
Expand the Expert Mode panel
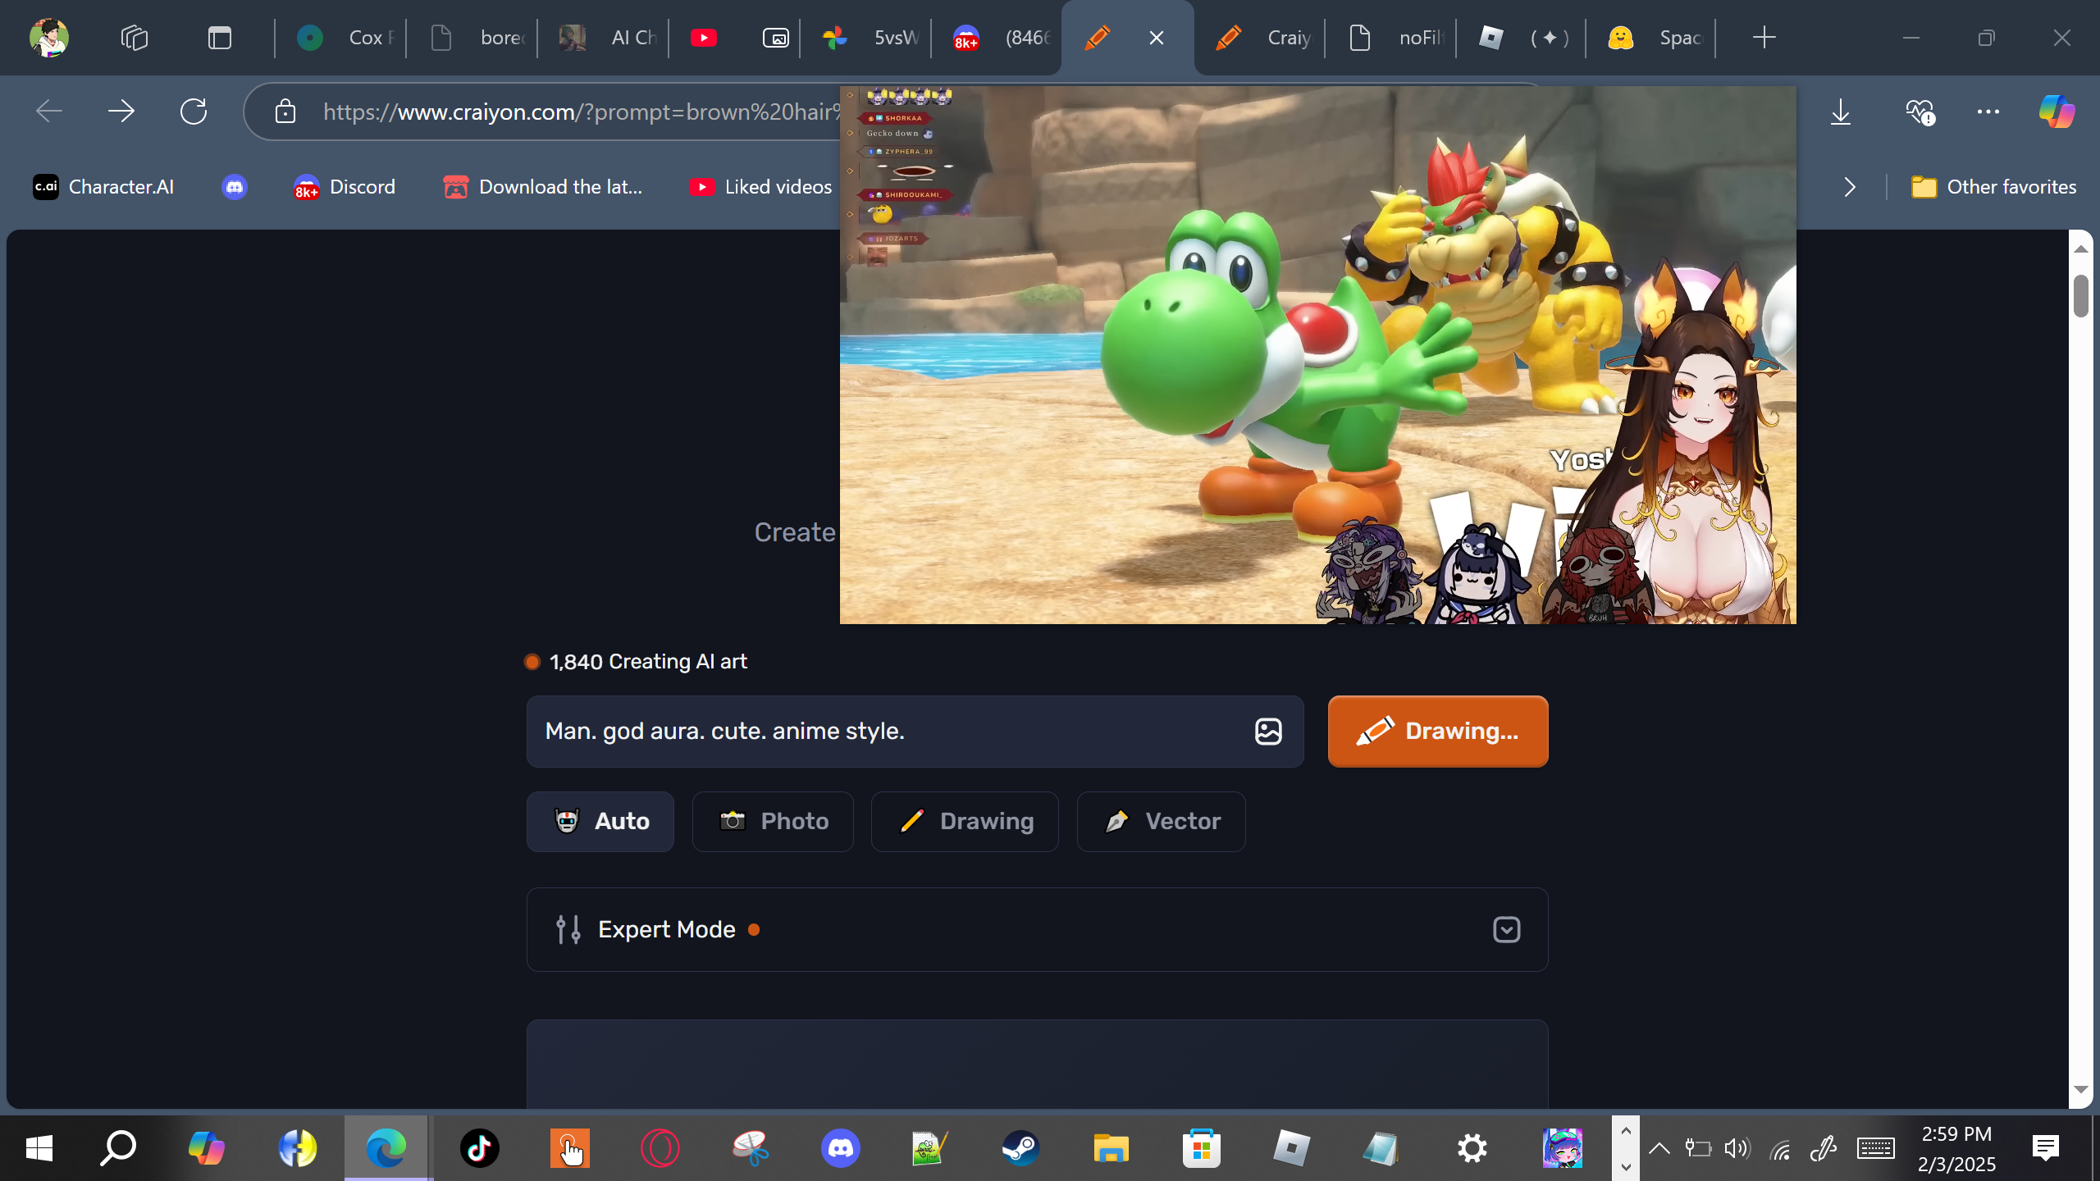[x=1037, y=930]
